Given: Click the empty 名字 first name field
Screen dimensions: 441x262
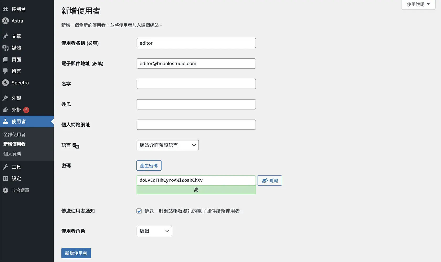Looking at the screenshot, I should tap(196, 84).
